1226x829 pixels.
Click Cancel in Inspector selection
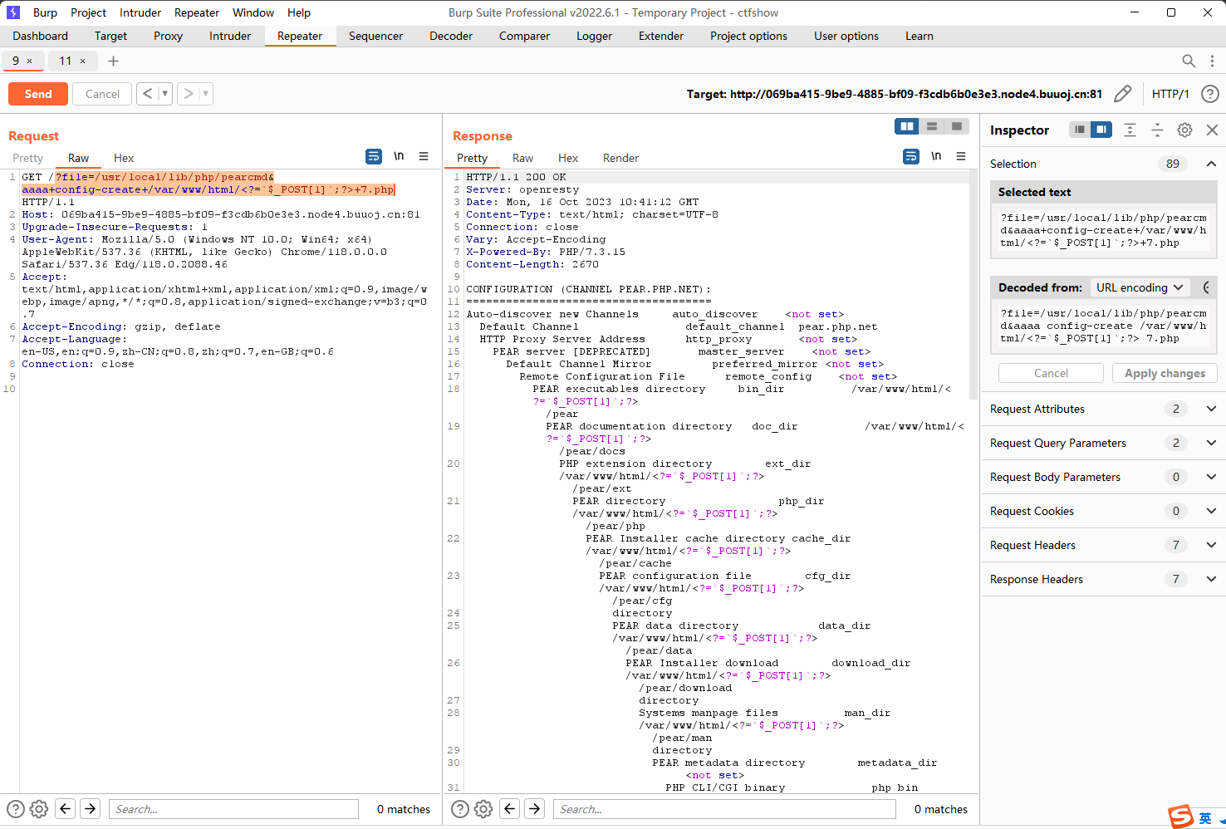pos(1051,373)
